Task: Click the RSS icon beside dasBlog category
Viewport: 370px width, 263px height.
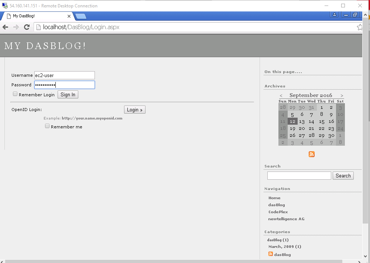Action: 271,254
